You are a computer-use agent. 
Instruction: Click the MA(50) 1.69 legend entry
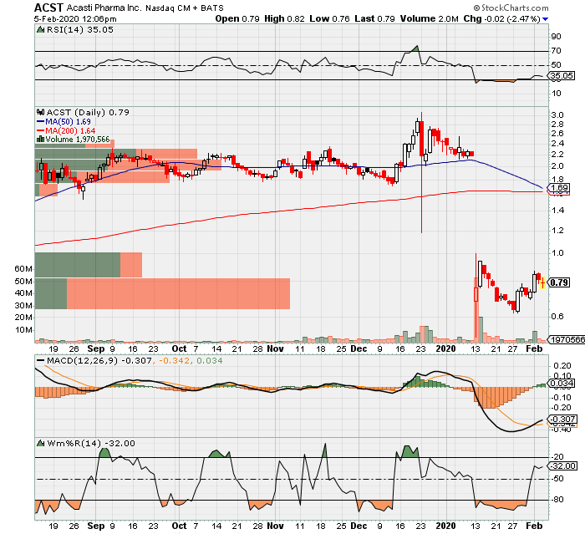click(68, 122)
